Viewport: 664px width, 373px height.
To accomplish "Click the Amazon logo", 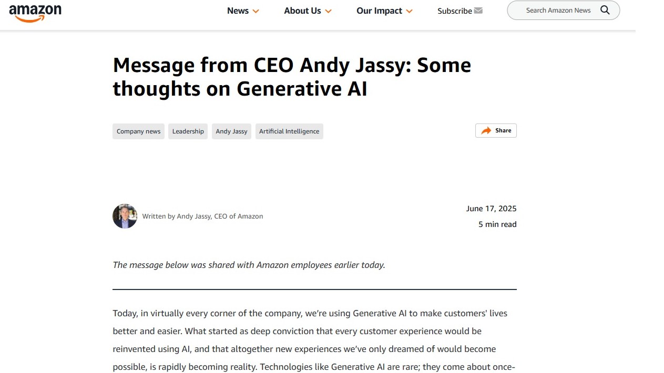I will (x=35, y=13).
